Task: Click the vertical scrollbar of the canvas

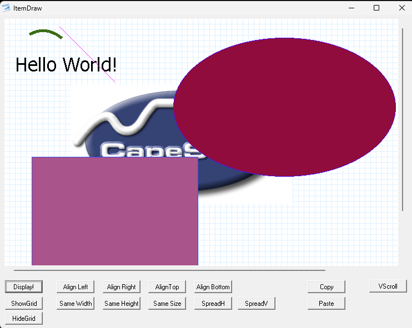Action: pos(403,119)
